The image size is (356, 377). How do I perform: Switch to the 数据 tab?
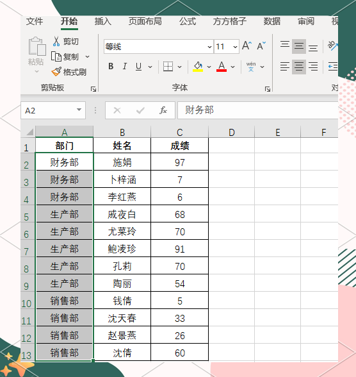[272, 21]
